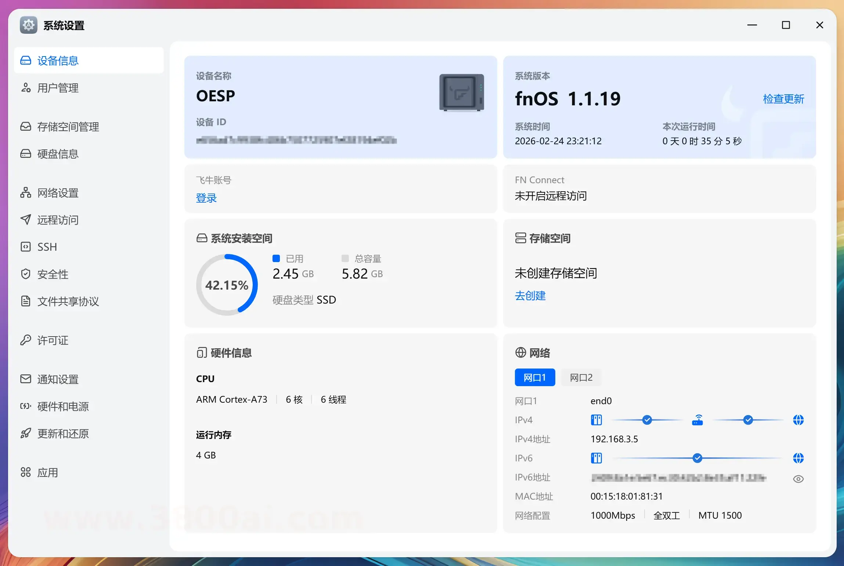
Task: Open 更新和还原 page
Action: [63, 433]
